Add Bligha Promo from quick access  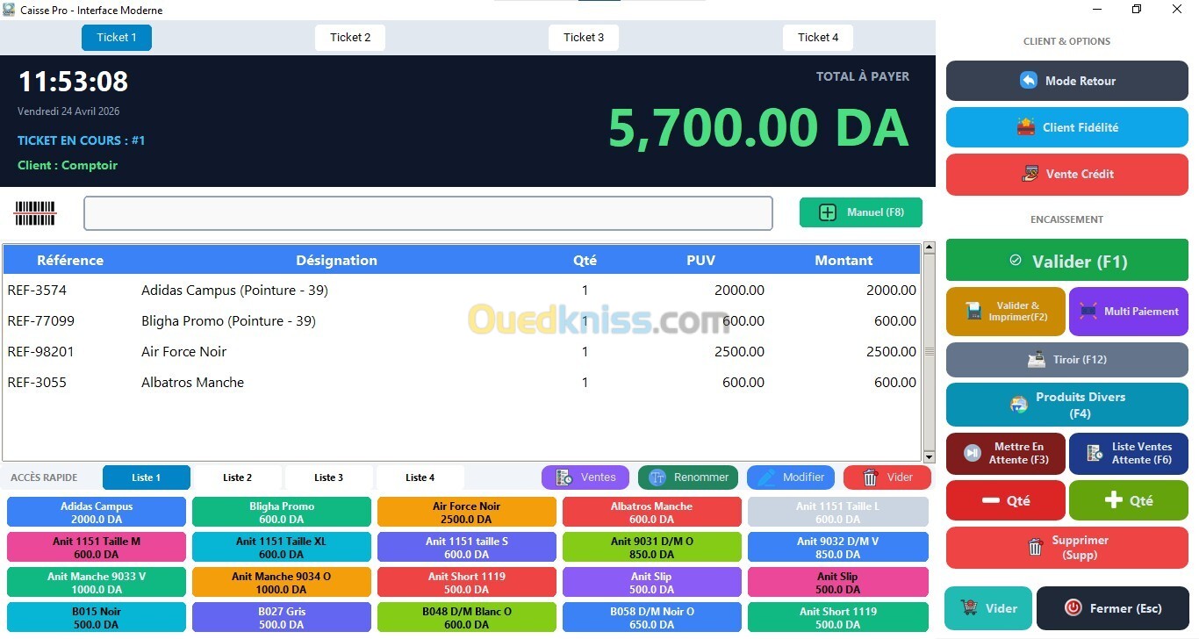click(282, 513)
